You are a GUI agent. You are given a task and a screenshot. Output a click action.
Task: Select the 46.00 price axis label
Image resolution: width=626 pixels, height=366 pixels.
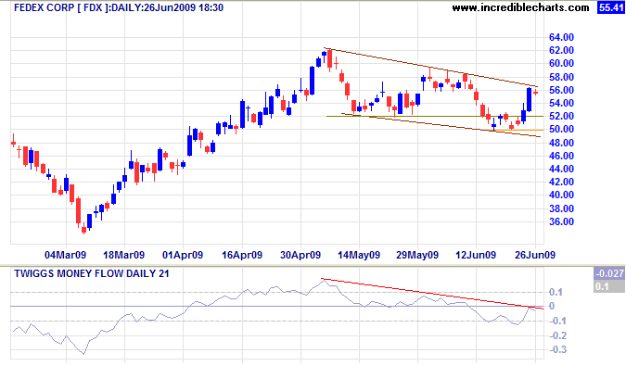click(x=561, y=156)
